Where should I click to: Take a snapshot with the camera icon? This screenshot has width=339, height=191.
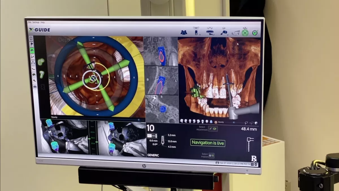pos(35,87)
